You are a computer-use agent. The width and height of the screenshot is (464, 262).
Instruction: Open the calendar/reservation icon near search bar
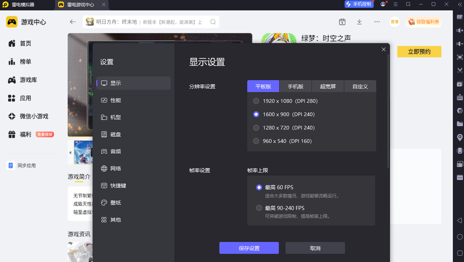(342, 22)
